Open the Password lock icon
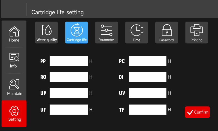Screen dimensions: 218x131 166,32
